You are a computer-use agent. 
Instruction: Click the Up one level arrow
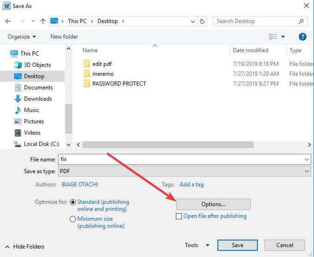42,21
